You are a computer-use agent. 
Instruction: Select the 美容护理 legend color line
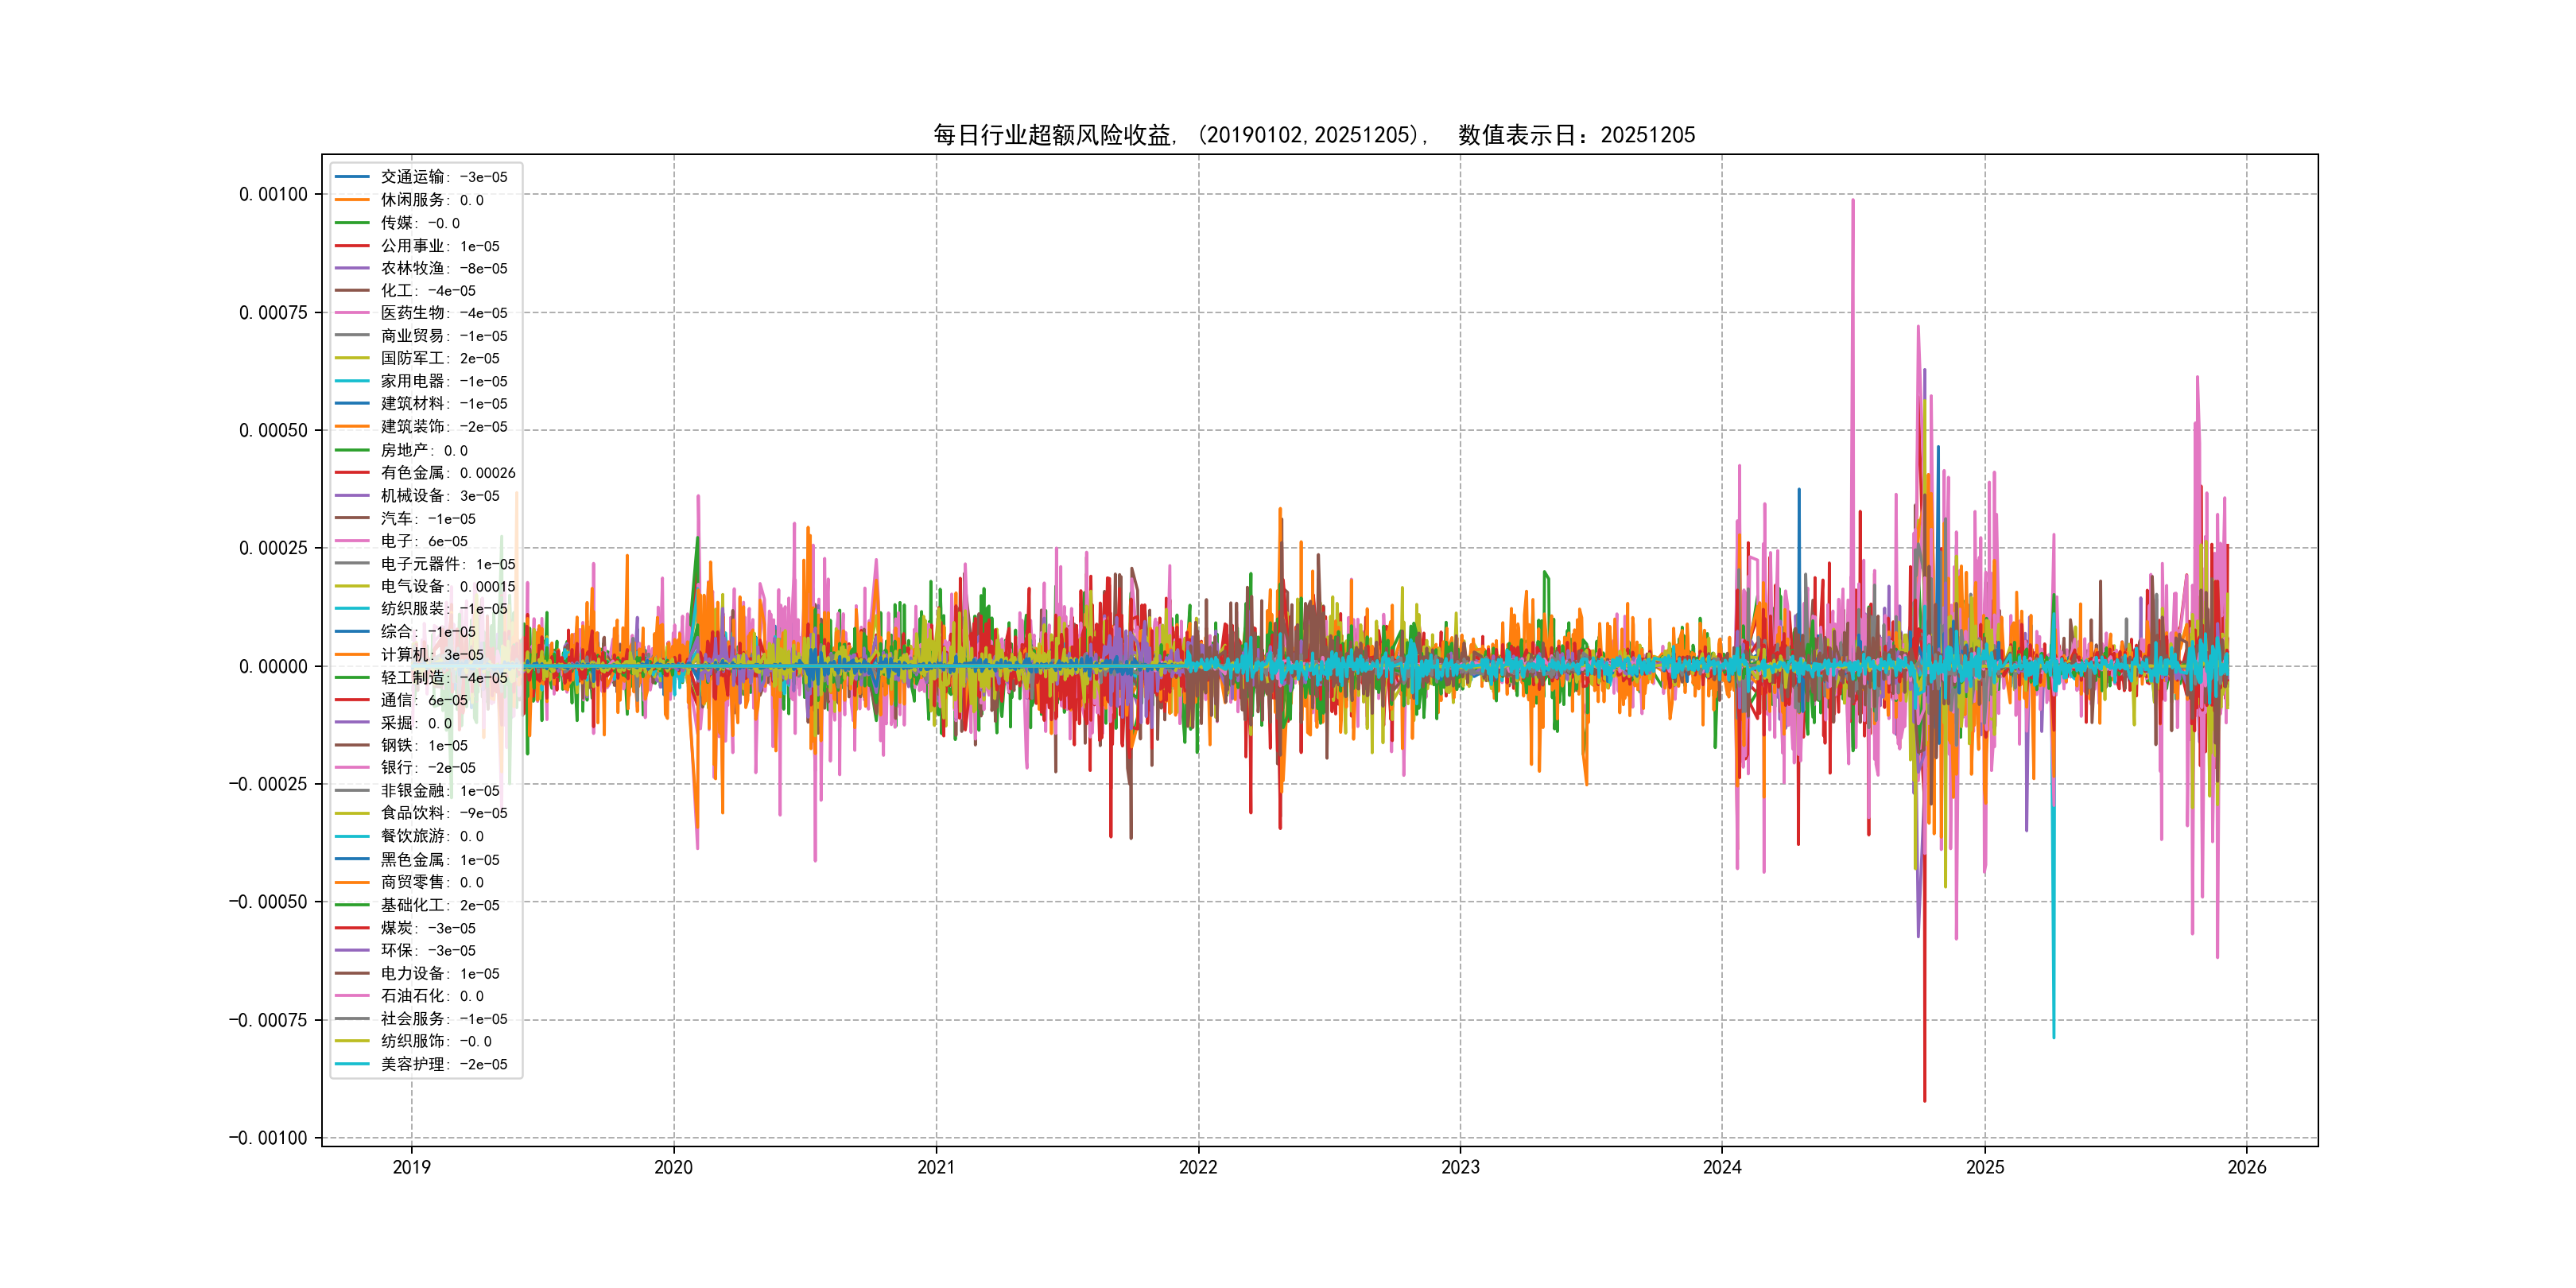pos(352,1064)
